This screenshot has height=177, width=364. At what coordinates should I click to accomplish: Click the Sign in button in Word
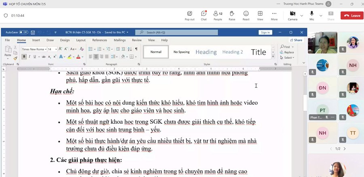(x=265, y=32)
